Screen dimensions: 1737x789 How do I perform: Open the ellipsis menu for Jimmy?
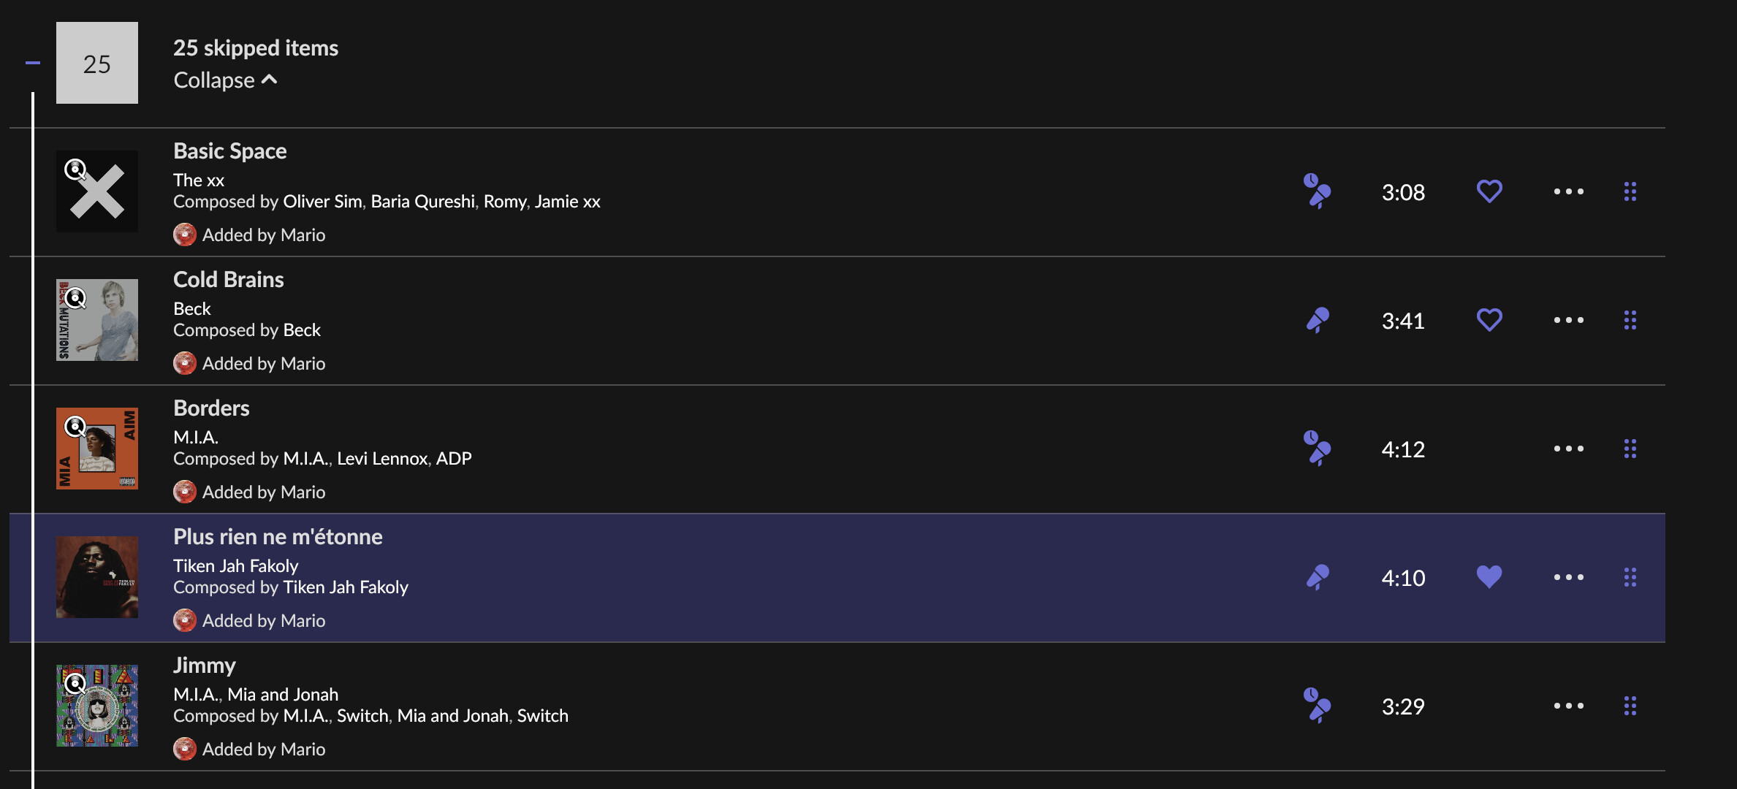[x=1568, y=706]
